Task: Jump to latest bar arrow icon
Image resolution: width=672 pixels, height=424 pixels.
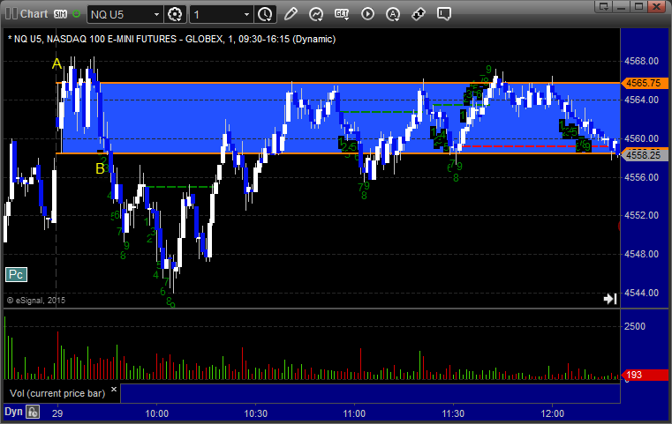Action: tap(610, 299)
